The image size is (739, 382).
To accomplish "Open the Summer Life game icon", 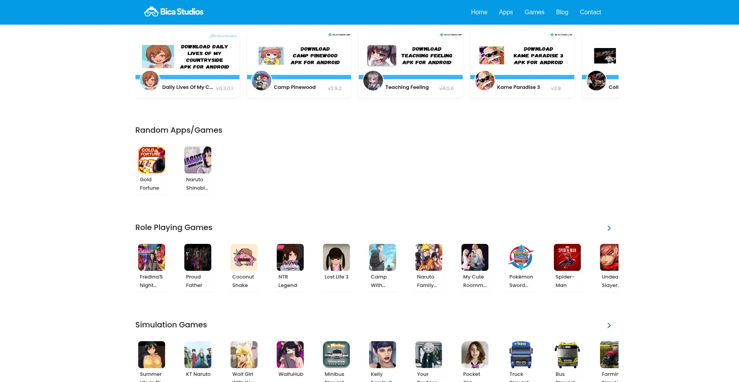I will pyautogui.click(x=152, y=355).
